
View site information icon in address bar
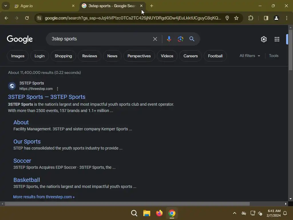coord(39,18)
